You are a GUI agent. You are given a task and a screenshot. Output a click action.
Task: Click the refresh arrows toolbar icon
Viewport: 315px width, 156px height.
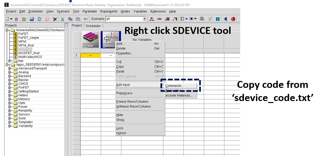pyautogui.click(x=39, y=19)
